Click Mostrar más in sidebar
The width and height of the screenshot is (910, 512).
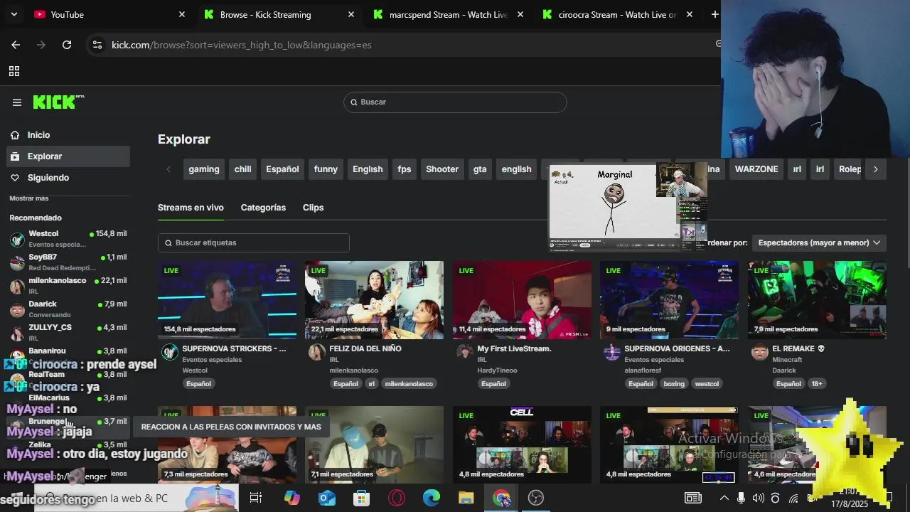pos(29,198)
